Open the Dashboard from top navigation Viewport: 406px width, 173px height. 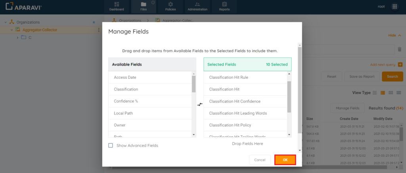point(117,6)
